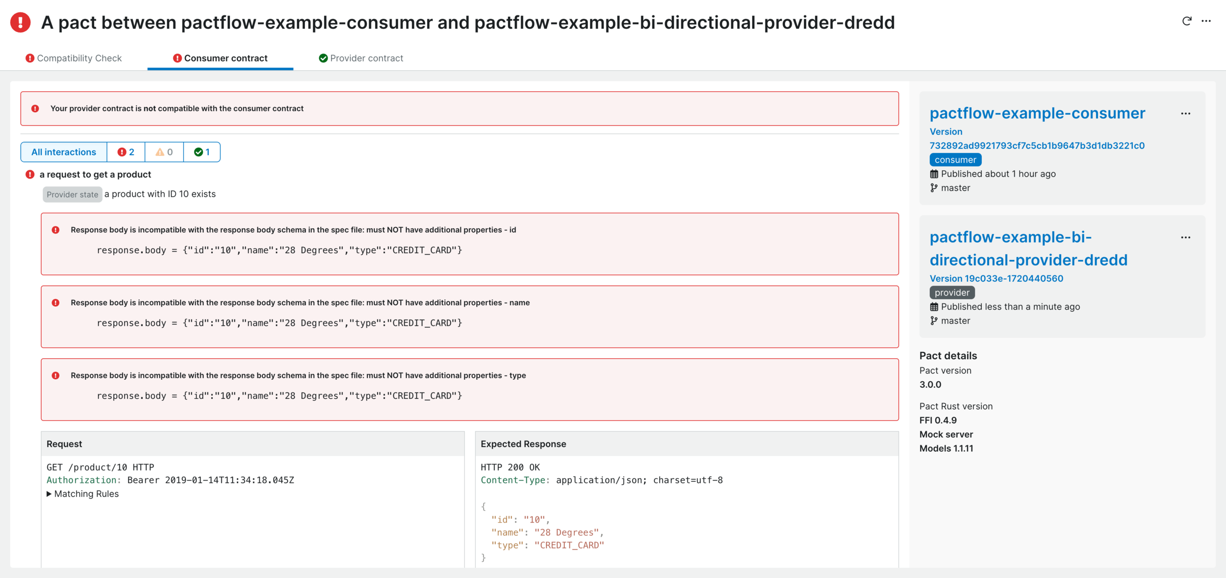Viewport: 1226px width, 578px height.
Task: Open the ellipsis menu on the provider card
Action: 1186,237
